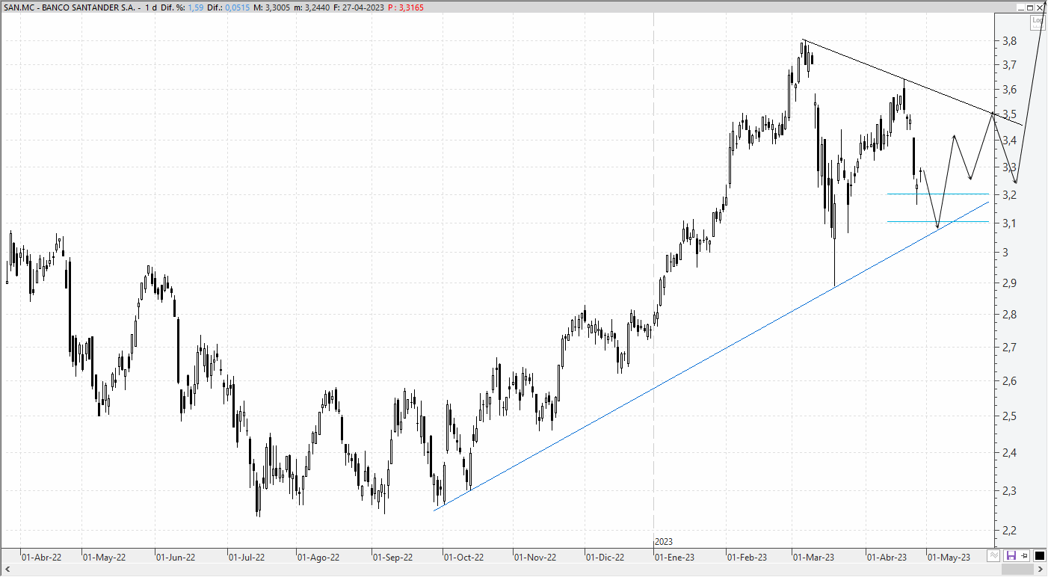Open the black color swatch

tap(1040, 555)
